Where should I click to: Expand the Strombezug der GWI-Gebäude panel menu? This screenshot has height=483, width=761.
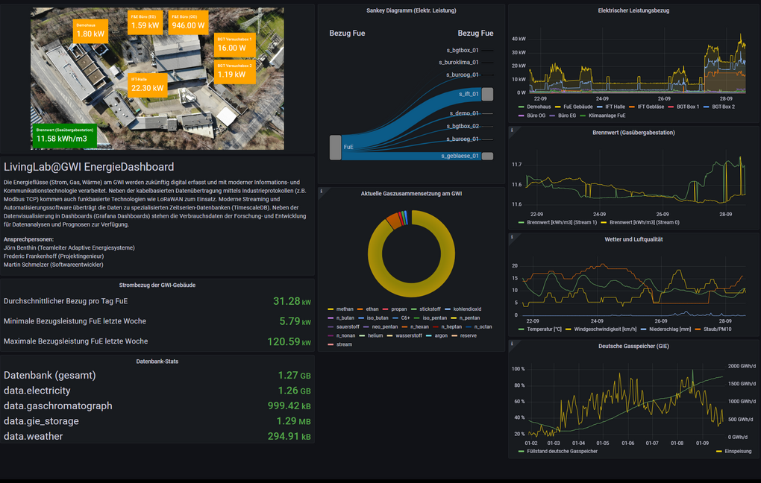point(157,285)
